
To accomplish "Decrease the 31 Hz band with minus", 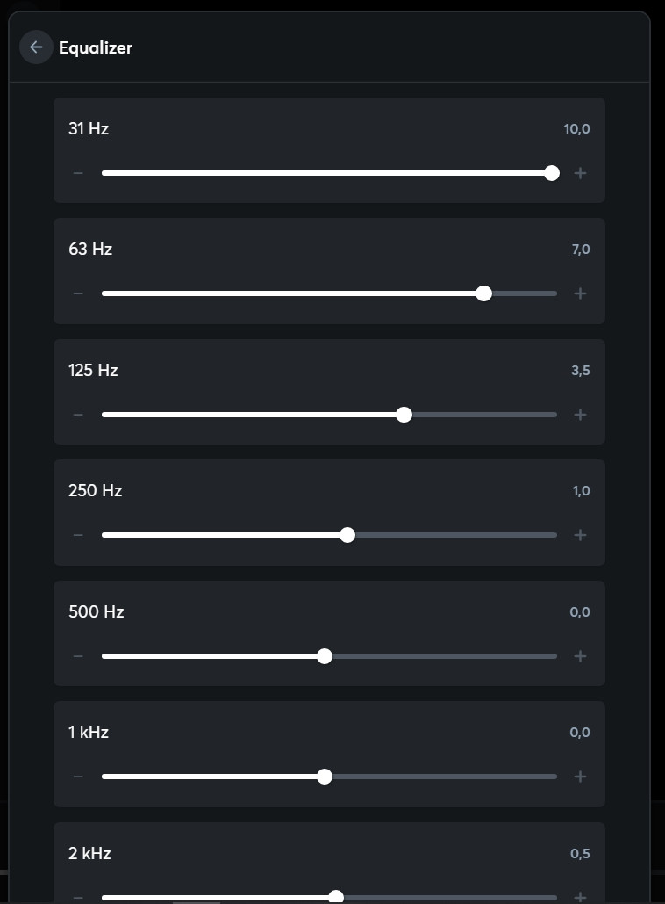I will pyautogui.click(x=78, y=173).
